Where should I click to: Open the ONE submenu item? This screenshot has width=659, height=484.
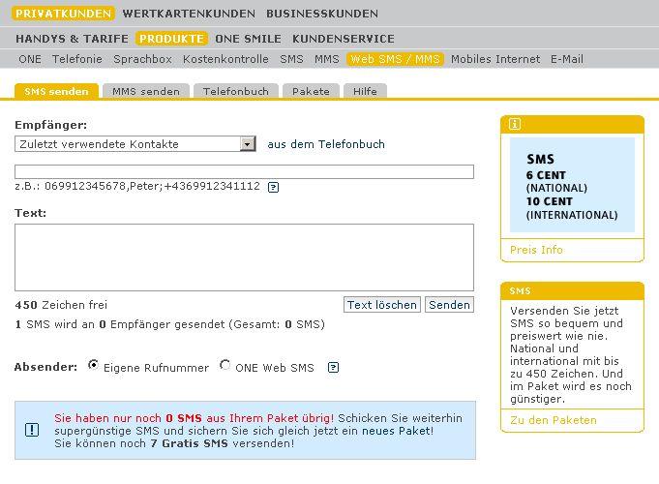[30, 59]
